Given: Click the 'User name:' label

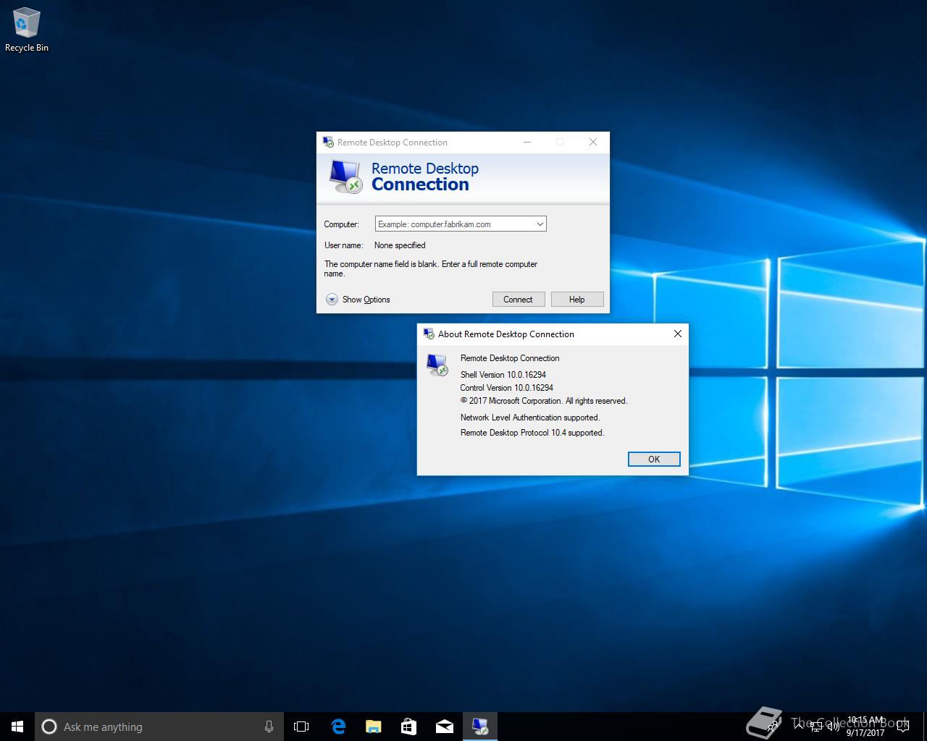Looking at the screenshot, I should click(343, 245).
